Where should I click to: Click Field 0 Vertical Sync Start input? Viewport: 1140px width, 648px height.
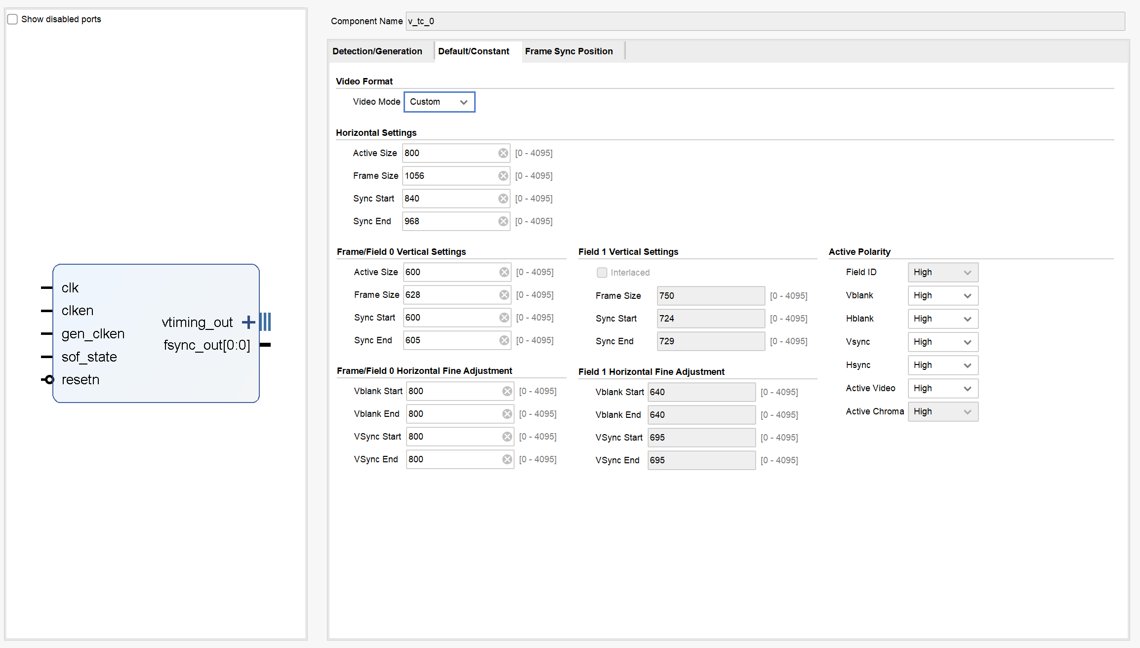pos(457,318)
